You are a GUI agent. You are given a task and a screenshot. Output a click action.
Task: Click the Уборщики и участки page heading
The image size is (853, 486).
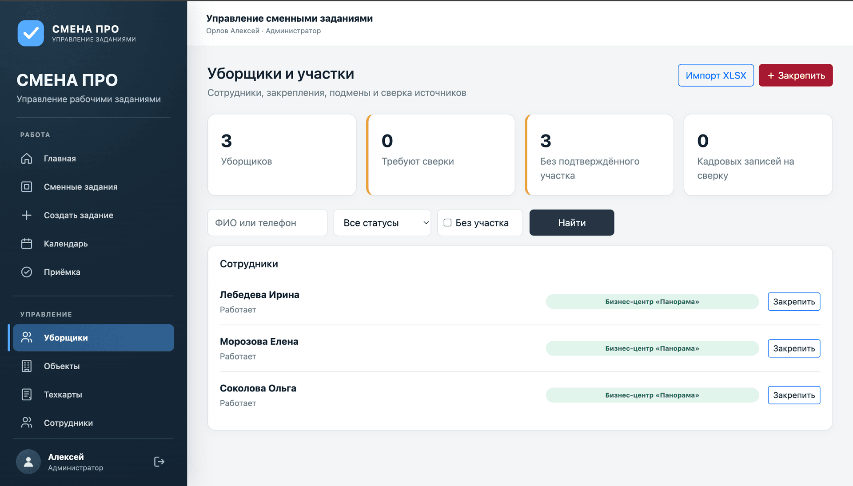281,74
